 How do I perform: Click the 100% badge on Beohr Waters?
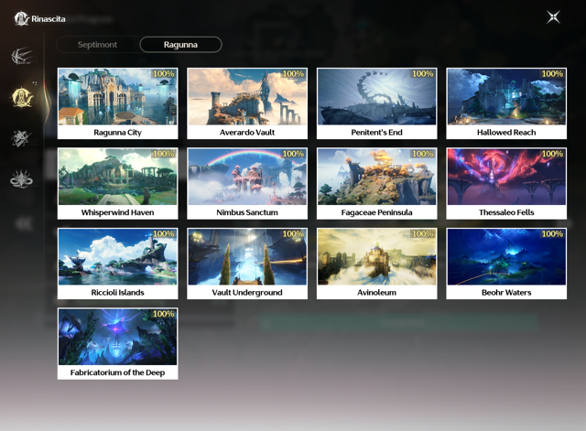coord(552,233)
